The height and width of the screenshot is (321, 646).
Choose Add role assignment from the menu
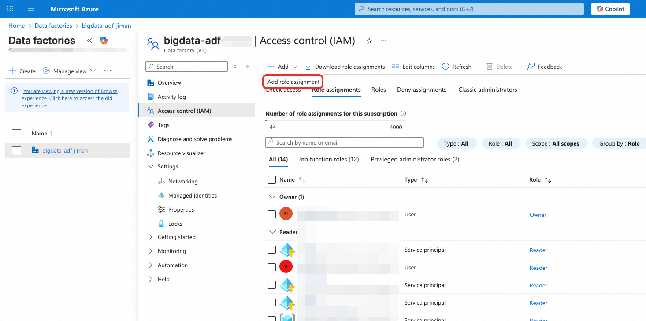tap(293, 82)
